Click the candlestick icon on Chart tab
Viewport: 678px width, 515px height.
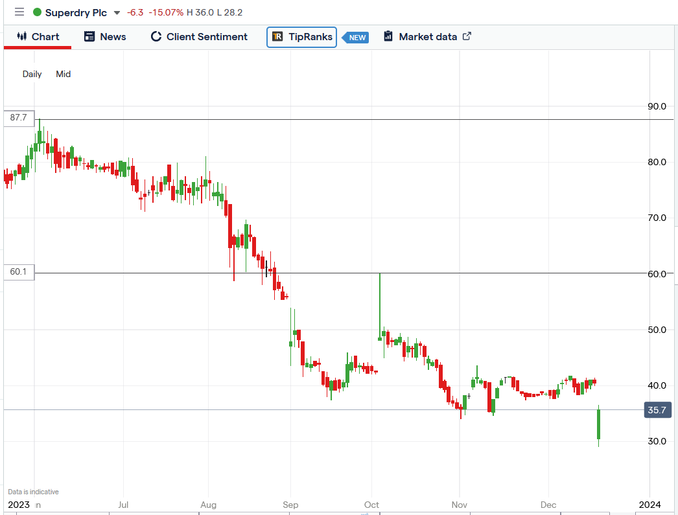tap(21, 36)
